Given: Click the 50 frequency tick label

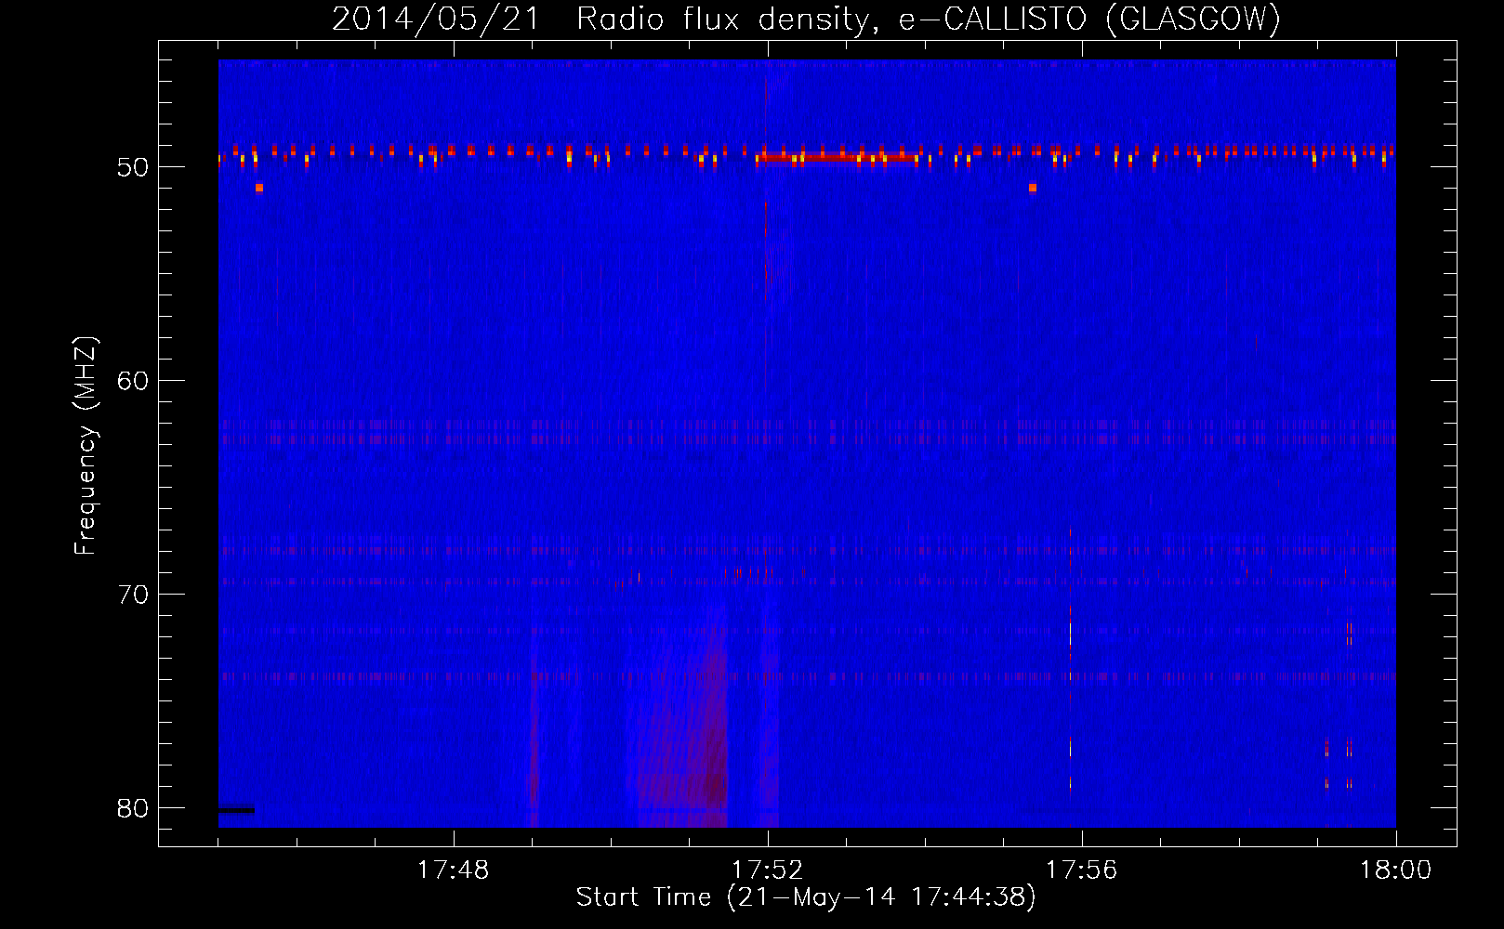Looking at the screenshot, I should pyautogui.click(x=133, y=167).
